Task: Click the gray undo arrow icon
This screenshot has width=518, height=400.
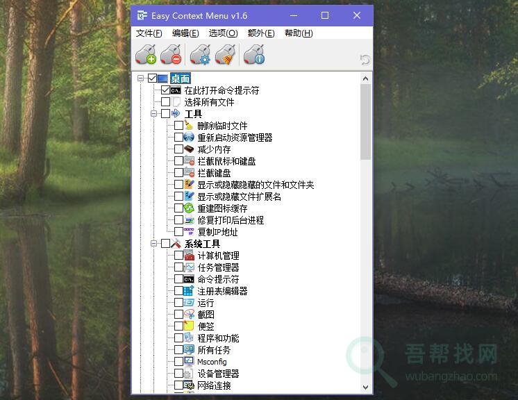Action: (x=365, y=60)
